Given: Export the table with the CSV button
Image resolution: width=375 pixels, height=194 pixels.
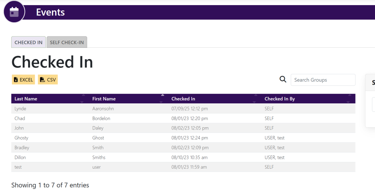Looking at the screenshot, I should click(48, 80).
